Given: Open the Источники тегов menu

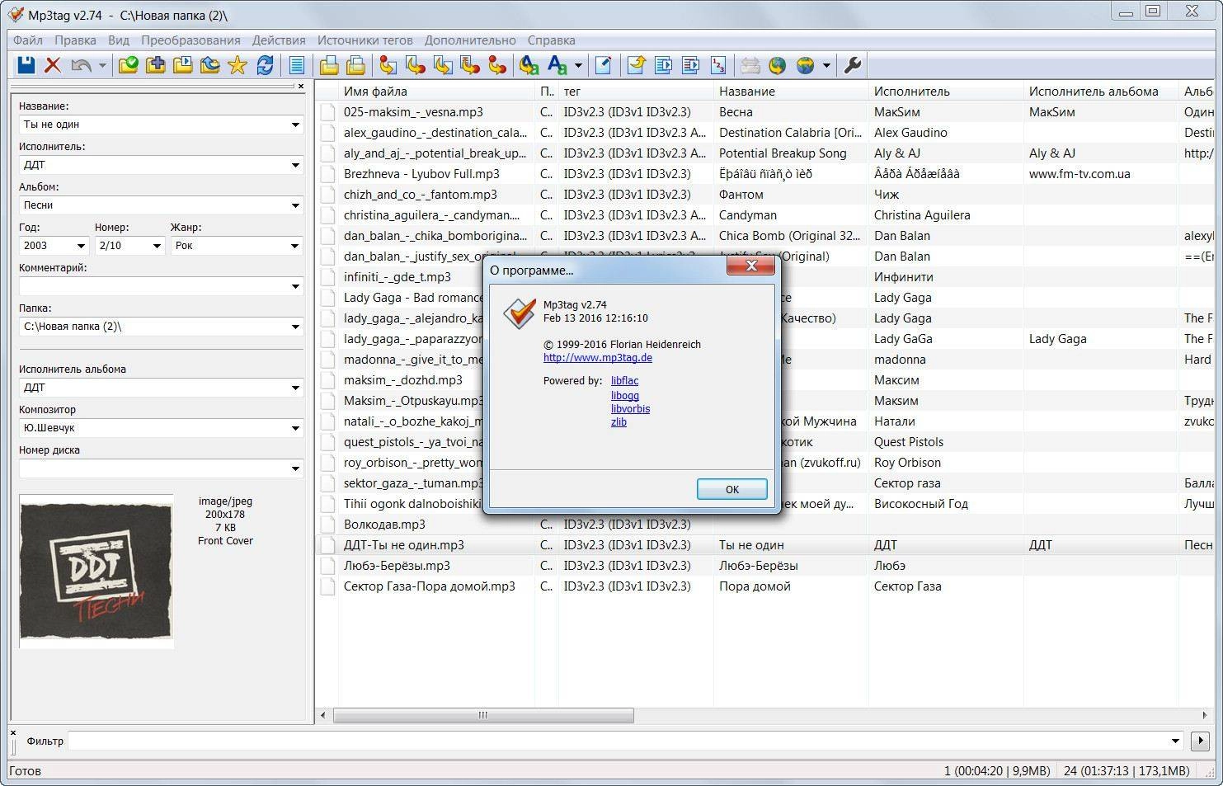Looking at the screenshot, I should pyautogui.click(x=365, y=40).
